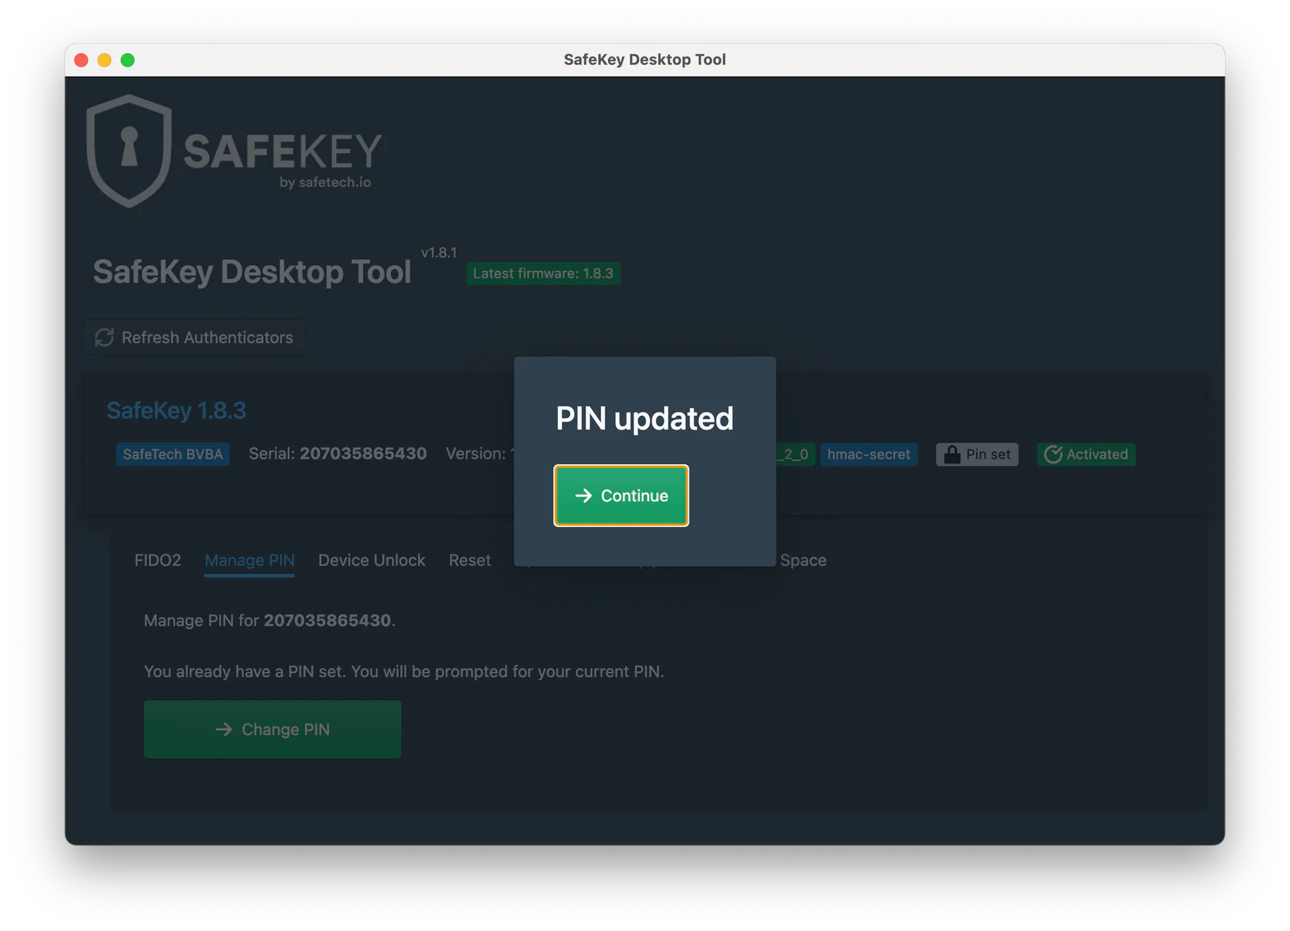Click the green fullscreen window button
The width and height of the screenshot is (1290, 931).
click(x=127, y=60)
